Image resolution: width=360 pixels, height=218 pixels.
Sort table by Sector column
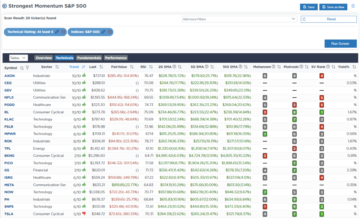click(x=57, y=67)
